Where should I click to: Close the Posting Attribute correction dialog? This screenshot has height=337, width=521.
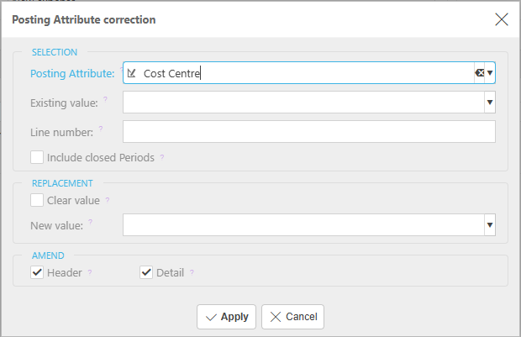[502, 19]
